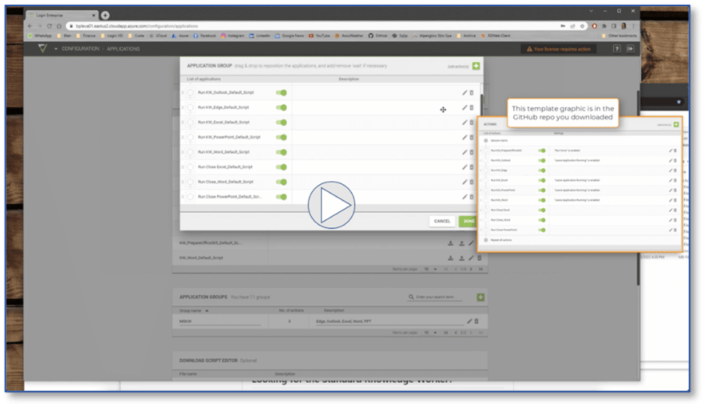
Task: Click the CANCEL button in the dialog
Action: coord(442,221)
